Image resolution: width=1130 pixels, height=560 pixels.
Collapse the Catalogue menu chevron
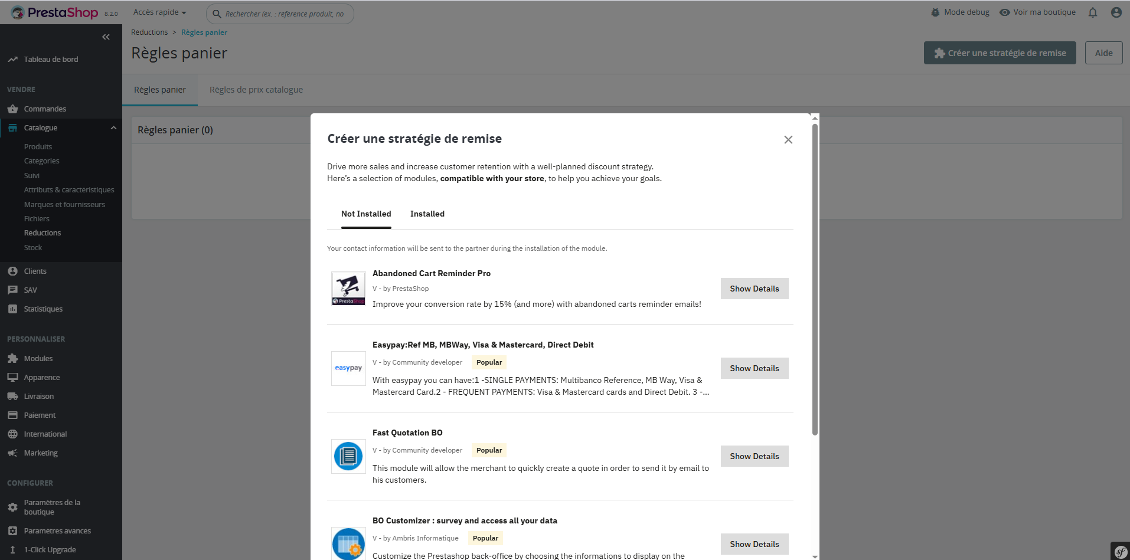[x=113, y=128]
